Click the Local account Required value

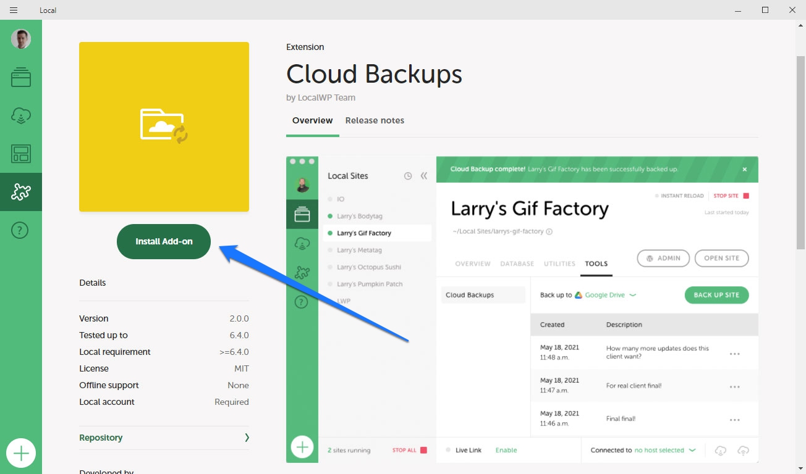(232, 402)
